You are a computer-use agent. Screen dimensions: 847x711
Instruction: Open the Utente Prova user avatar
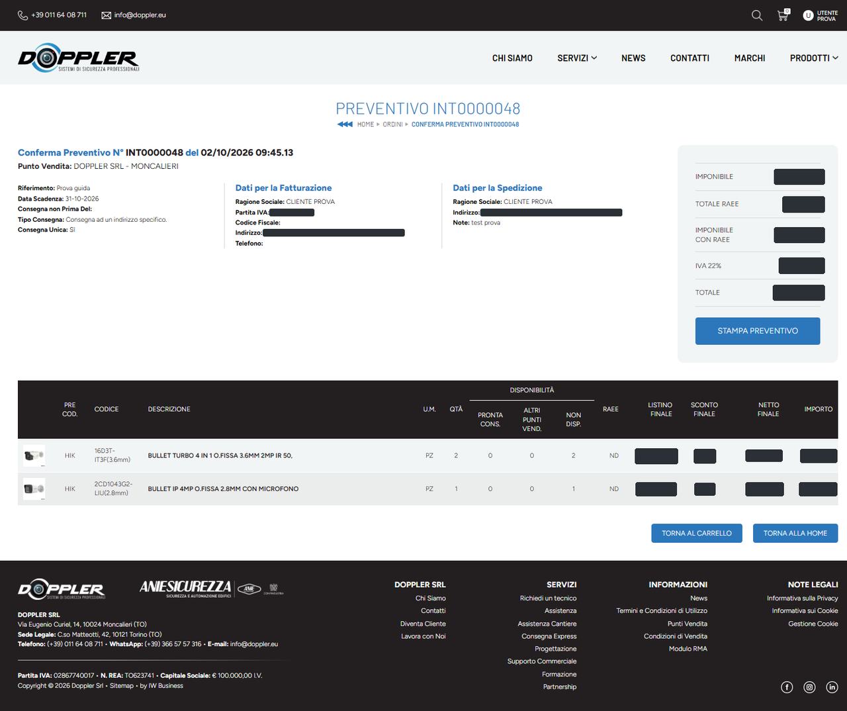(x=808, y=15)
